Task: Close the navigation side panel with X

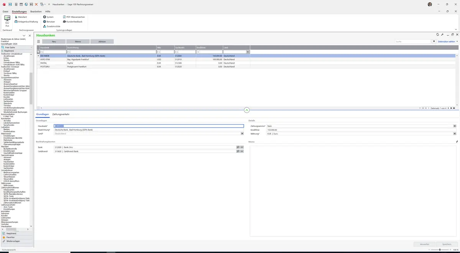Action: click(30, 36)
